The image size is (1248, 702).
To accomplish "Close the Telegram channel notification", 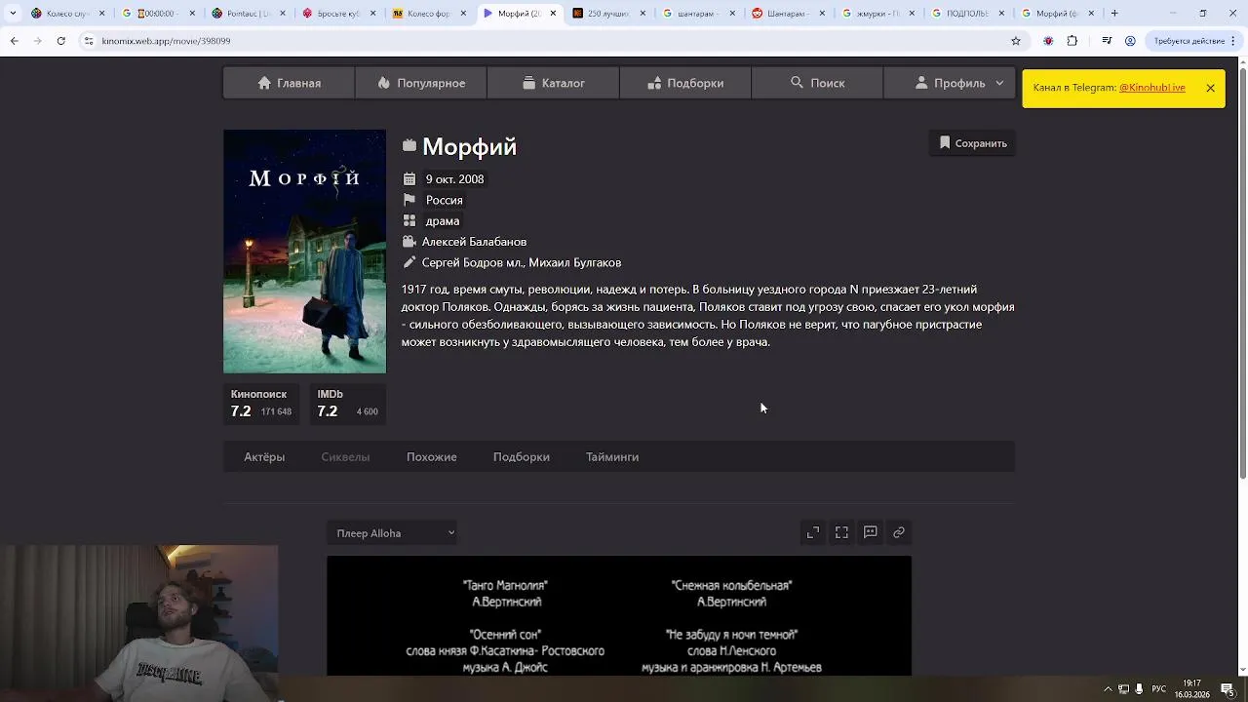I will pos(1210,88).
